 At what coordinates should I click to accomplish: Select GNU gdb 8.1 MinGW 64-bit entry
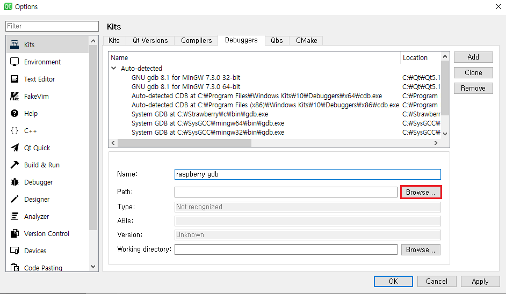click(185, 86)
